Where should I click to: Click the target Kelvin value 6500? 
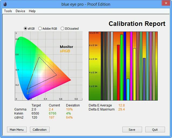click(35, 113)
